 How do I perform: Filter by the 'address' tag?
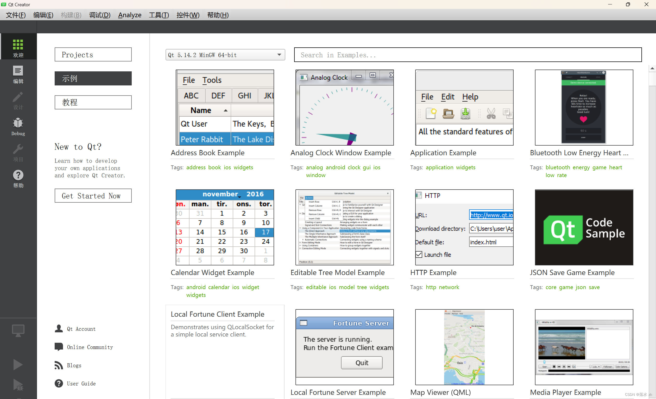pos(196,167)
